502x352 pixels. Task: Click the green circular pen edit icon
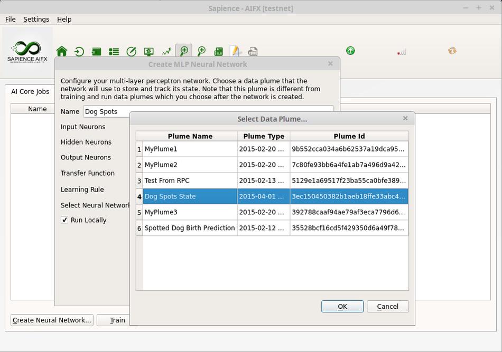131,51
